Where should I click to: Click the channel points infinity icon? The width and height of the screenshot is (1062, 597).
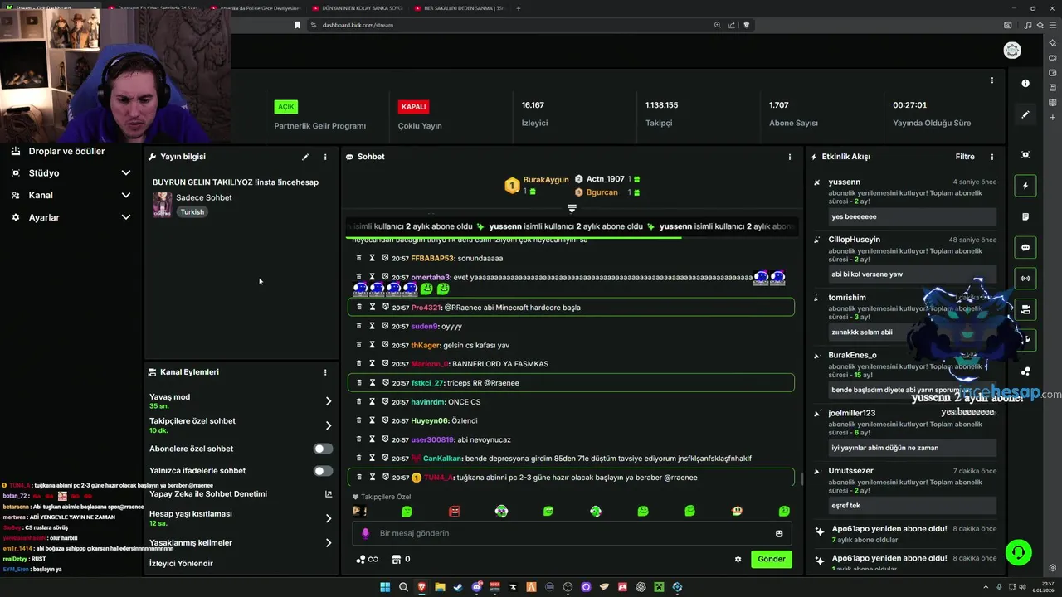coord(367,559)
